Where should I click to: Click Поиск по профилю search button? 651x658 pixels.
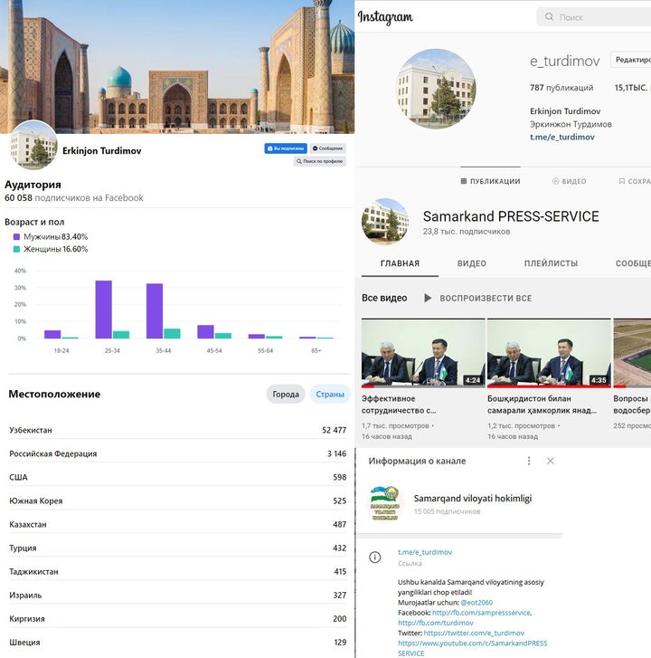(x=319, y=161)
